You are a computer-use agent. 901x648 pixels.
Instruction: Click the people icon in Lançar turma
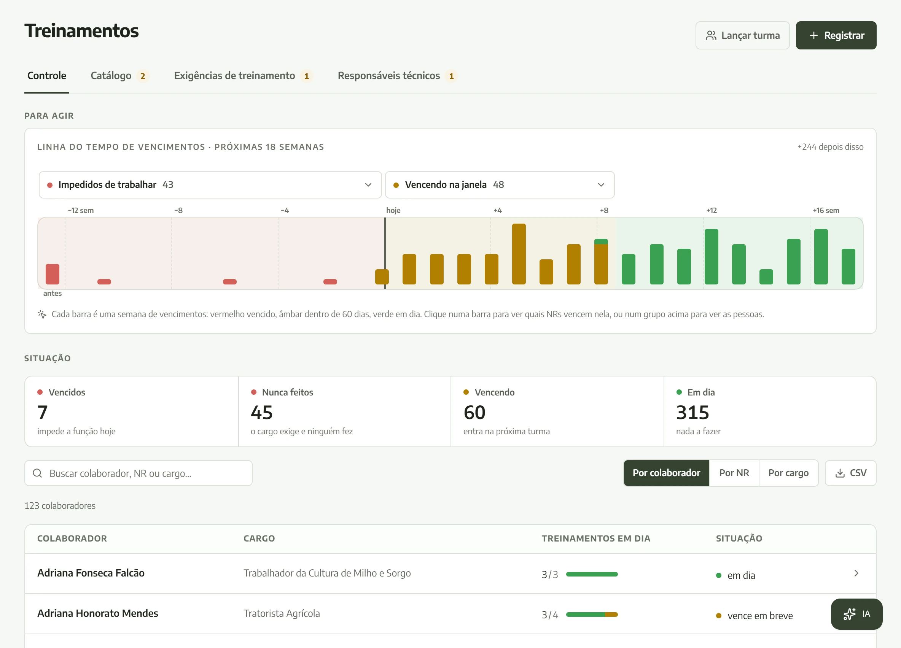(x=711, y=36)
